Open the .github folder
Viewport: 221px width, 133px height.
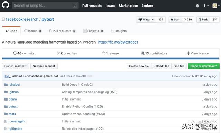13,92
